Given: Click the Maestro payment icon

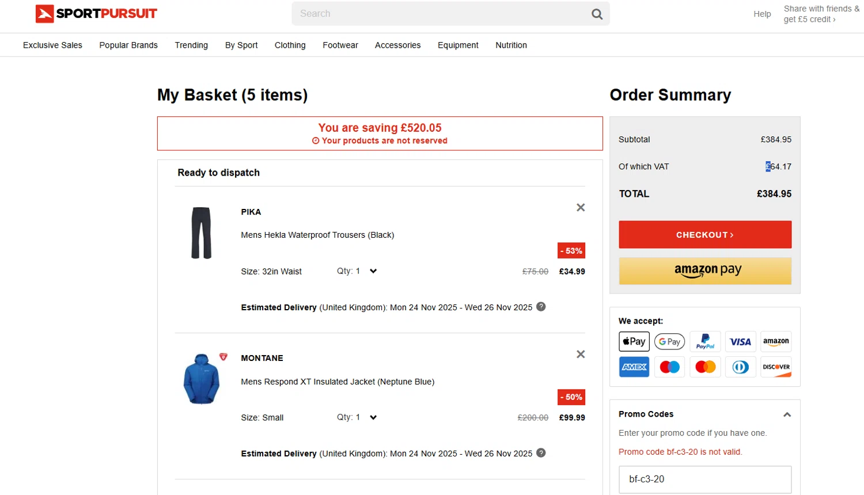Looking at the screenshot, I should [670, 367].
